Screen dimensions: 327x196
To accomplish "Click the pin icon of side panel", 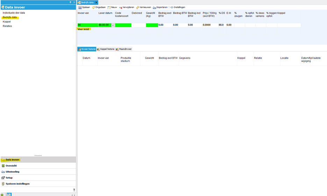I will (x=70, y=2).
